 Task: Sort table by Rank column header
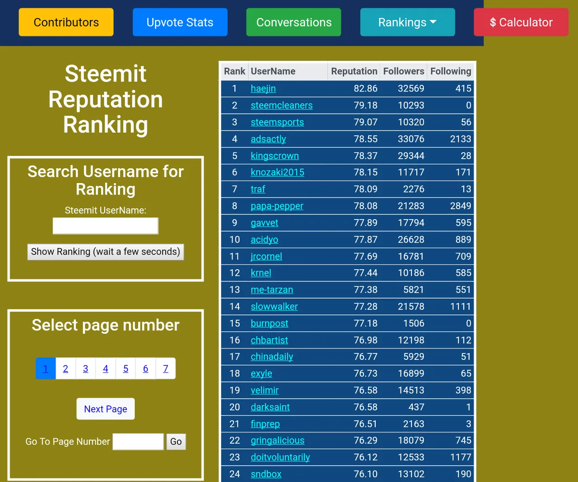(234, 71)
